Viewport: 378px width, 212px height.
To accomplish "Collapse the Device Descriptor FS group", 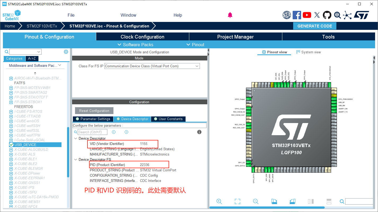I will 76,159.
